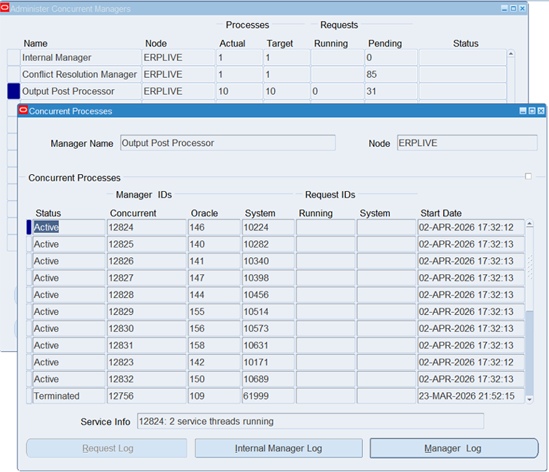
Task: Maximize the Concurrent Processes window
Action: coord(532,111)
